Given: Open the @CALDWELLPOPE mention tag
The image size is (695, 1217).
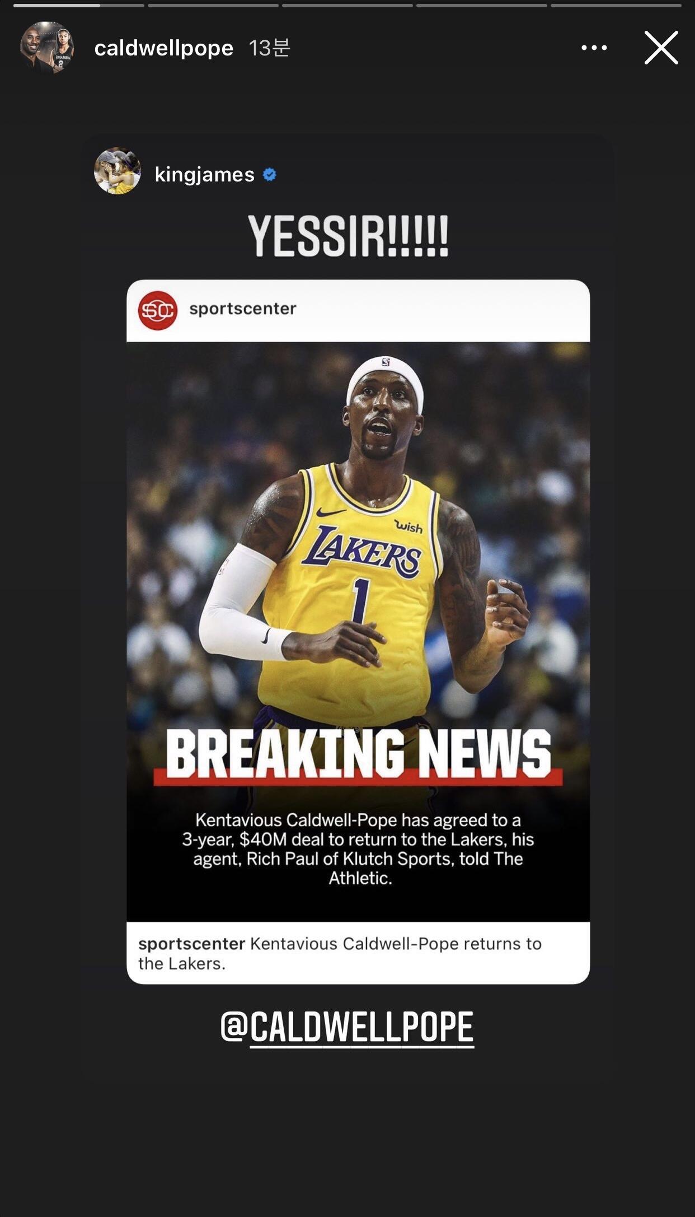Looking at the screenshot, I should [x=347, y=1027].
